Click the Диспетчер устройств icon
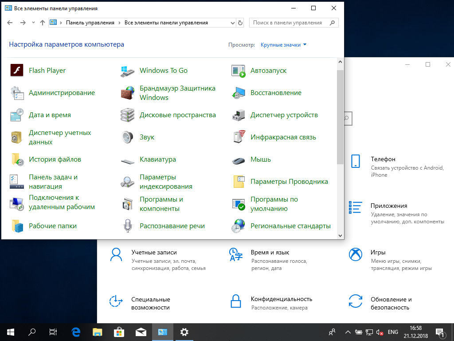454x341 pixels. 239,115
